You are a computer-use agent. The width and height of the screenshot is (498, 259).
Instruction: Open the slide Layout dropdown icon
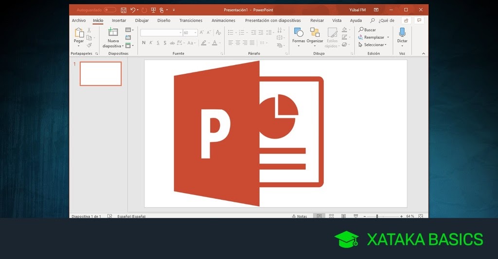[129, 30]
